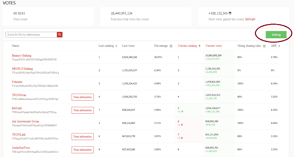Select Binance Staking gain +124,347,873
Image resolution: width=294 pixels, height=157 pixels.
(212, 59)
